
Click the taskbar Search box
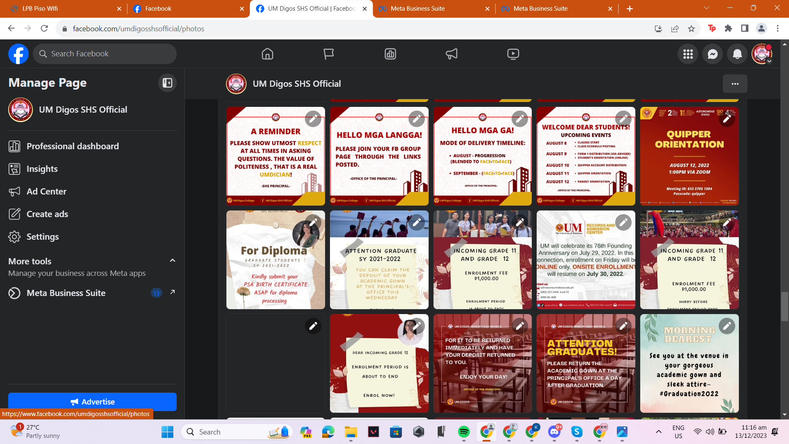click(236, 432)
